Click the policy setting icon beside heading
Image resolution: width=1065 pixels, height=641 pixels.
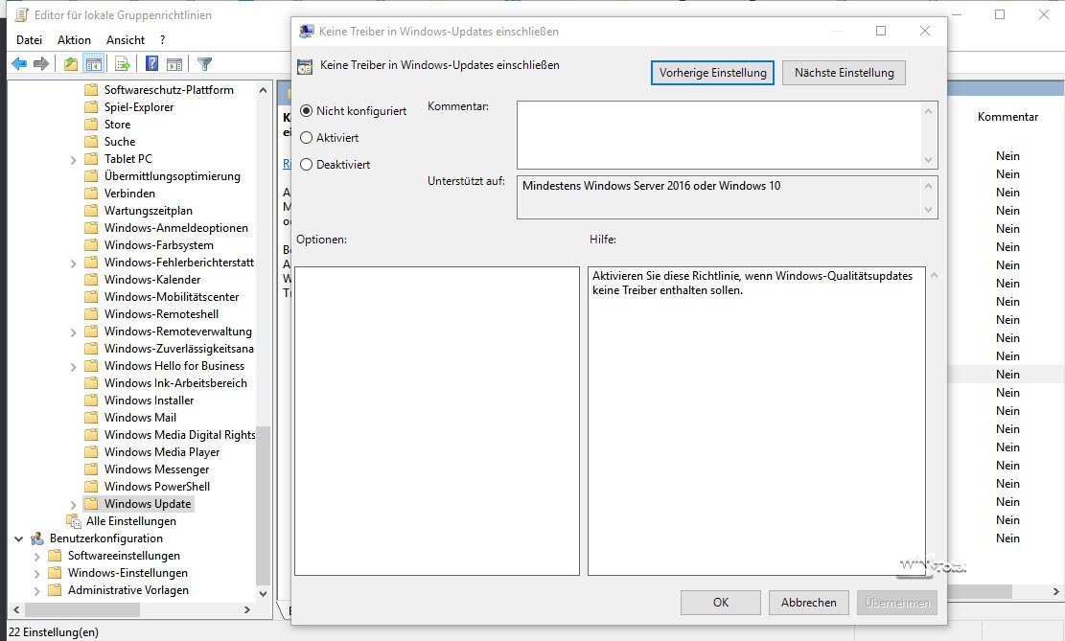(306, 66)
